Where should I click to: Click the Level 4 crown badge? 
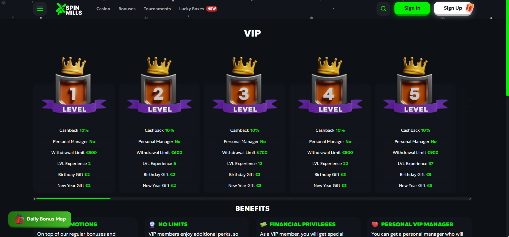tap(330, 85)
